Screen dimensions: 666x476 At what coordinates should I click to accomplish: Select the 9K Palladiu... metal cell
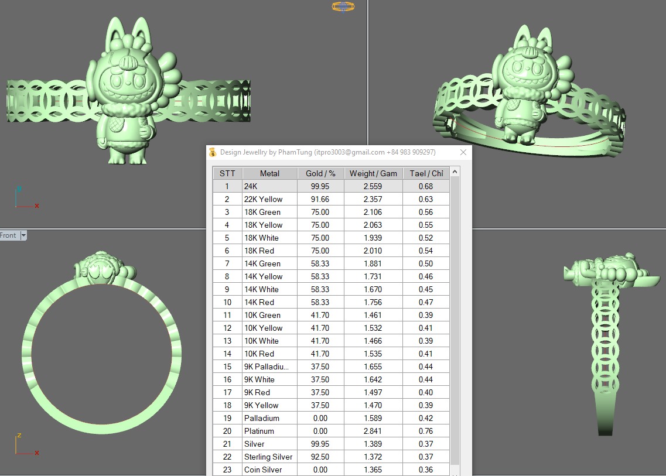pyautogui.click(x=269, y=367)
